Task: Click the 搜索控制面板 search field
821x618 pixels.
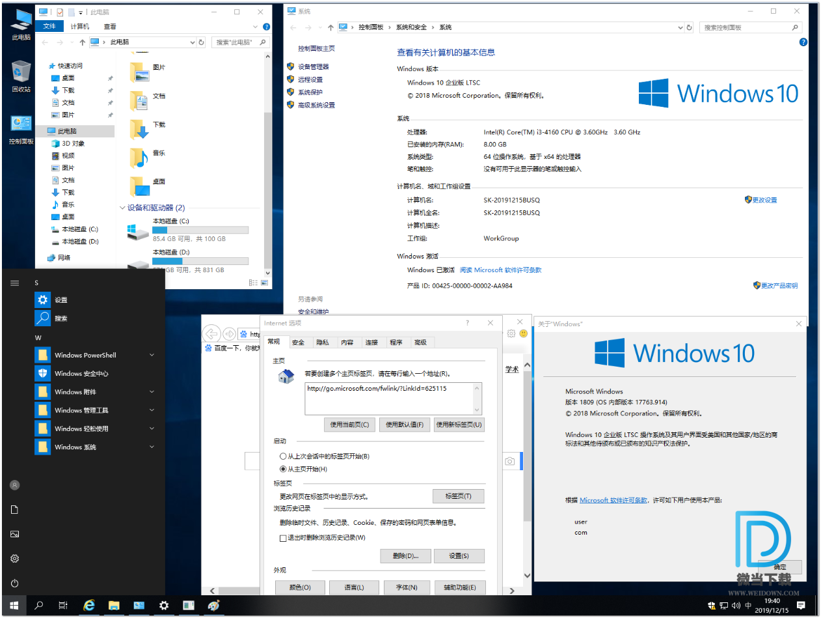Action: tap(750, 27)
